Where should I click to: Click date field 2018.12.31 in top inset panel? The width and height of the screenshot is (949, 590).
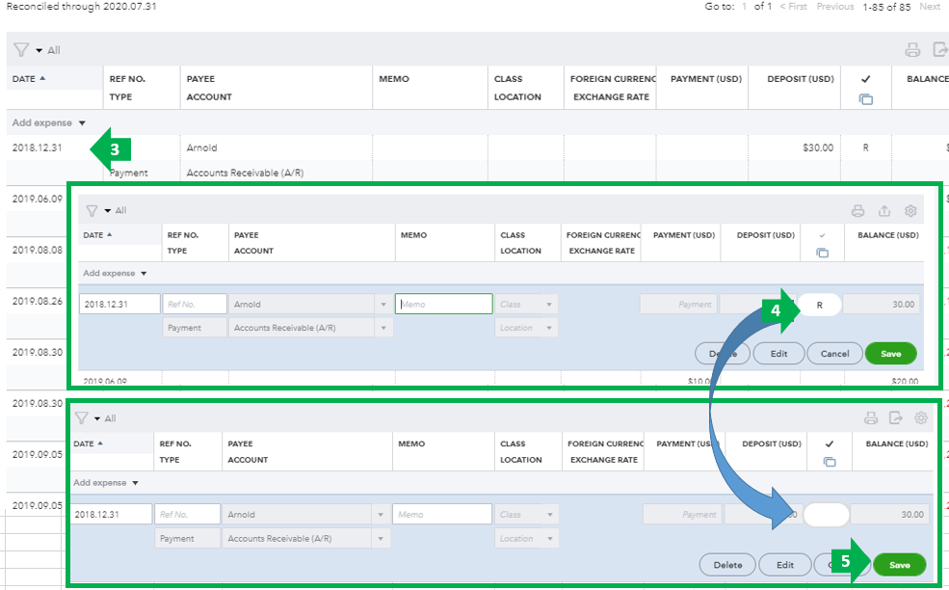[119, 304]
